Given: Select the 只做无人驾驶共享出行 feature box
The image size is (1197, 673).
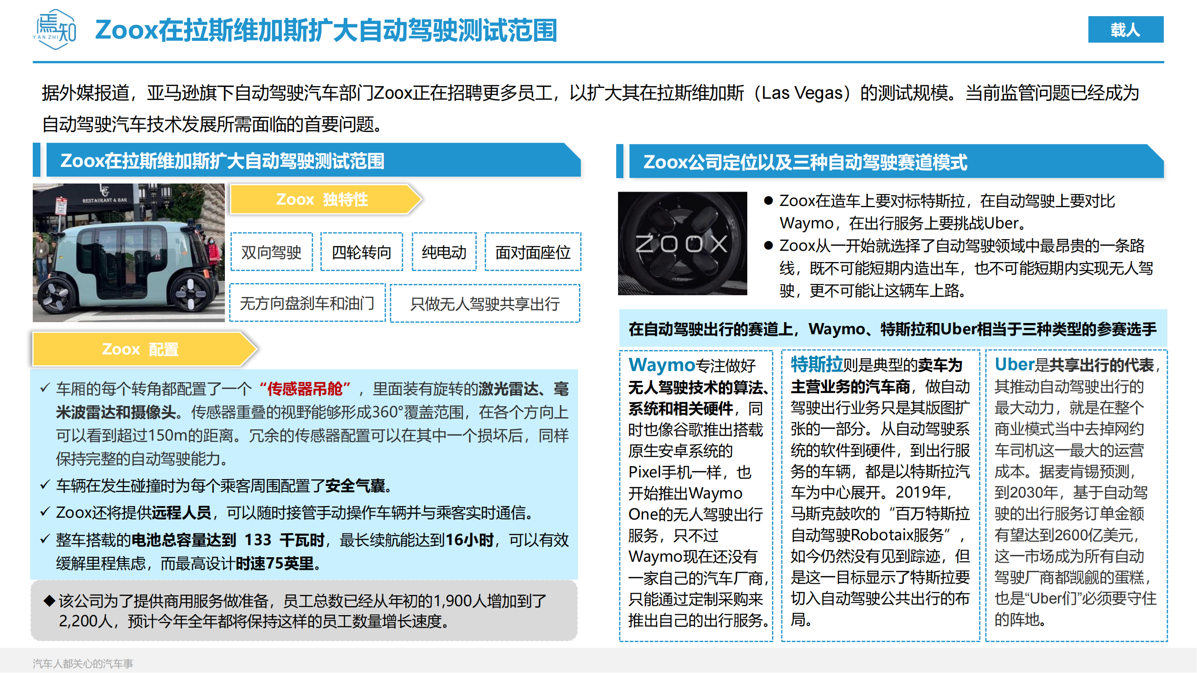Looking at the screenshot, I should coord(485,304).
